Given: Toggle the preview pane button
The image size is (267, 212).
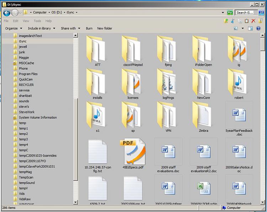Looking at the screenshot, I should click(x=250, y=28).
